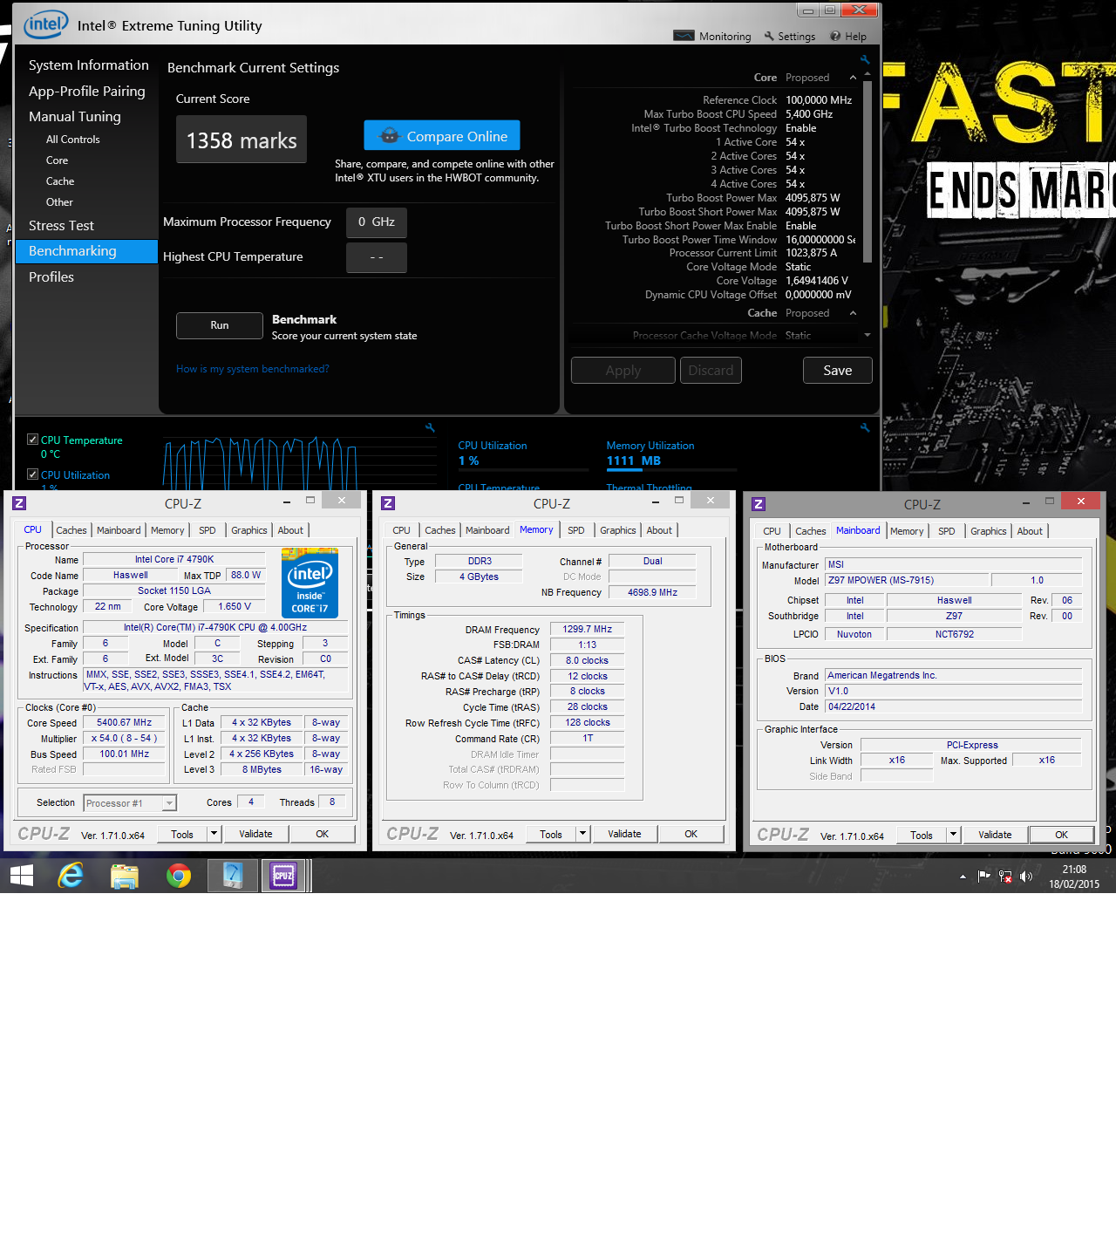Open System Information section

pyautogui.click(x=89, y=65)
